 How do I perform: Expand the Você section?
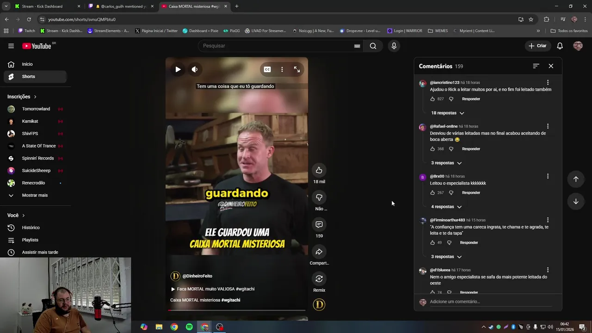(16, 216)
